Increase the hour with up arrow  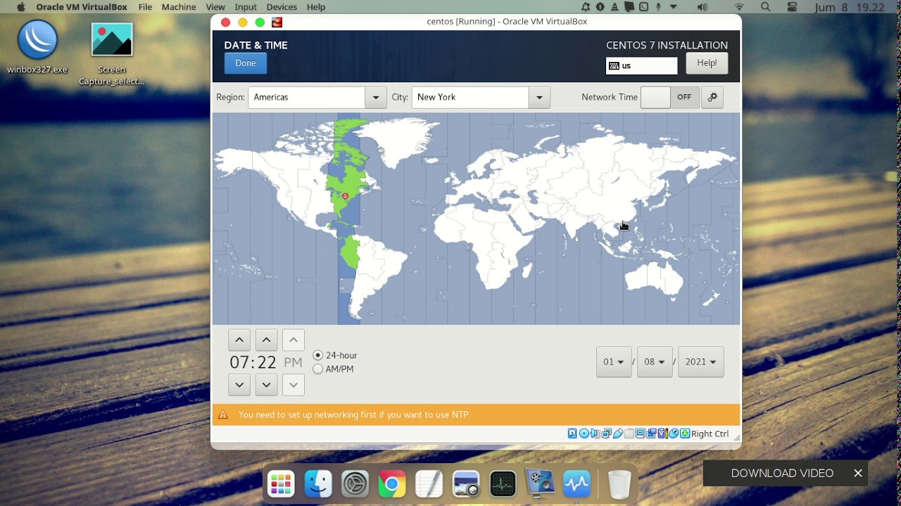point(239,340)
